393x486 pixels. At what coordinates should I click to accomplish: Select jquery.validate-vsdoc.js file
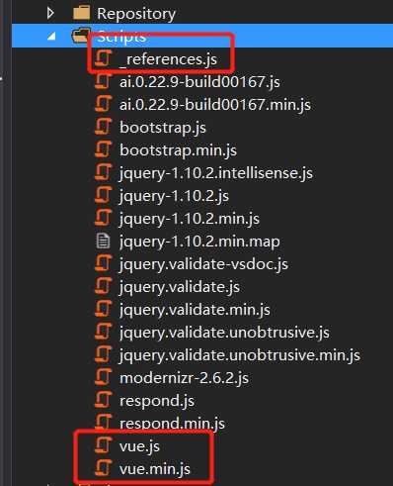(203, 264)
